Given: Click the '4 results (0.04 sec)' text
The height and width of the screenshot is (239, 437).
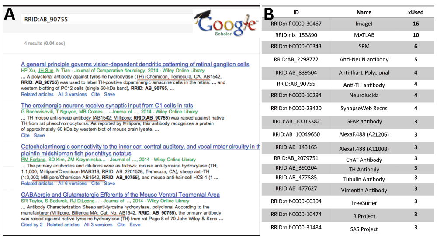Looking at the screenshot, I should click(45, 44).
